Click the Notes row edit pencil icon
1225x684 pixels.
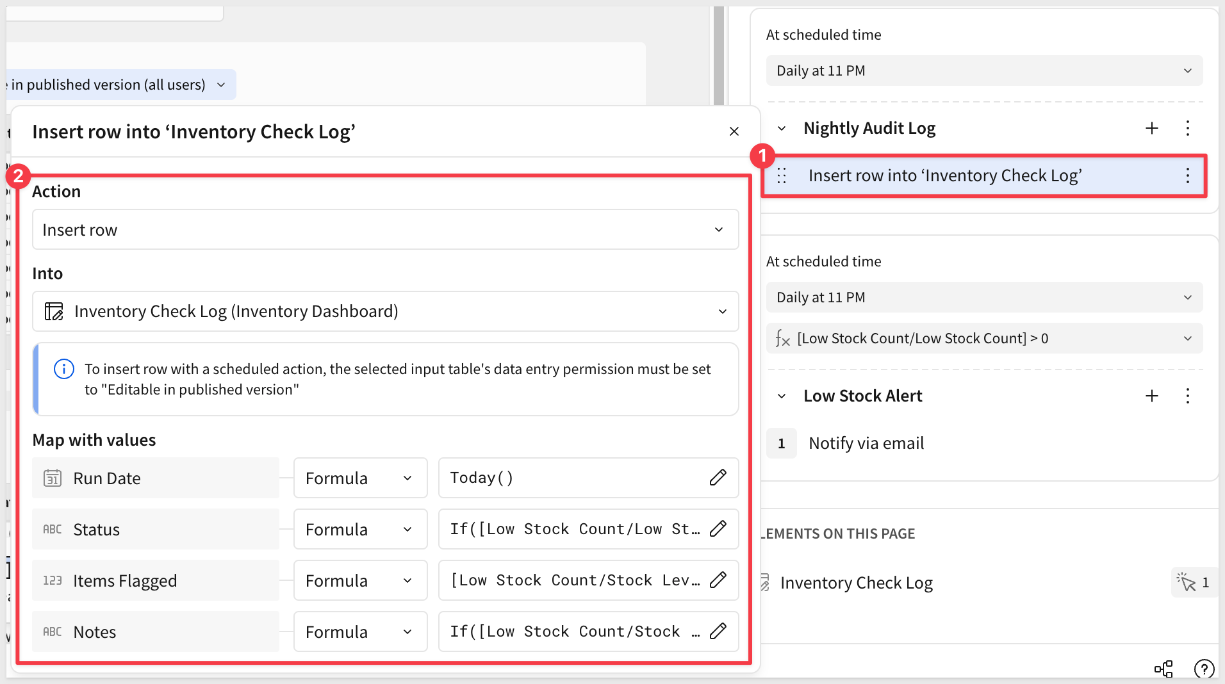pos(718,631)
